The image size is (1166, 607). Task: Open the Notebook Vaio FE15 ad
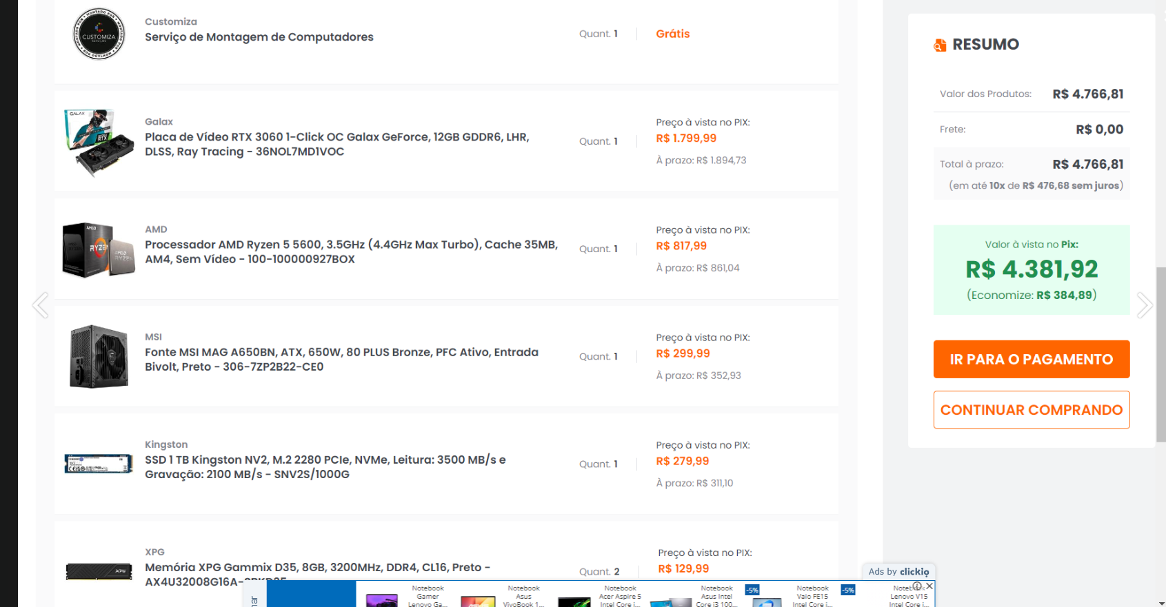tap(812, 596)
